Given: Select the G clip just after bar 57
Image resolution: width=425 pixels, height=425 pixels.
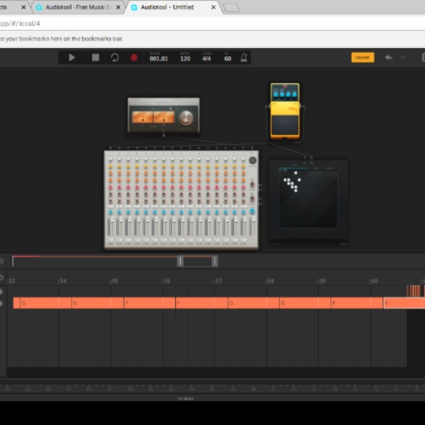Looking at the screenshot, I should click(253, 302).
